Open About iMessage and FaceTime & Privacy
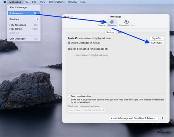 [134, 118]
